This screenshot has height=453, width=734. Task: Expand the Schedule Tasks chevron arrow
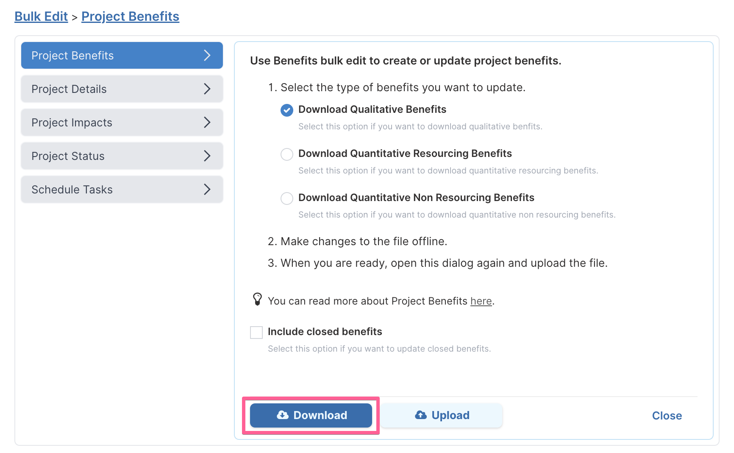click(207, 189)
